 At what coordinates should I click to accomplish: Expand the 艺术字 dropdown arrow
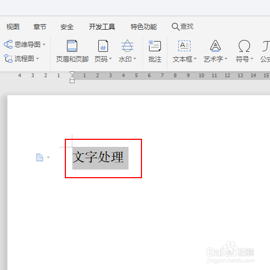point(226,59)
